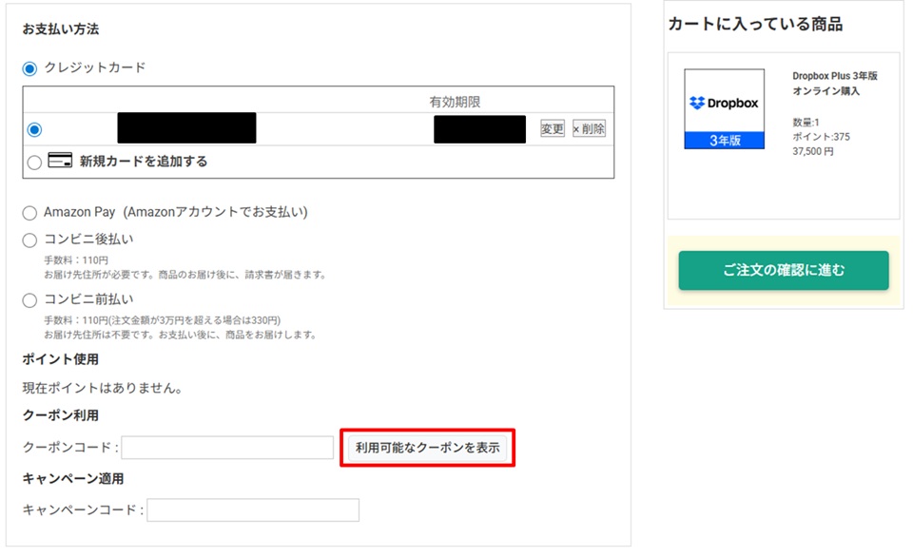Open the Dropbox product thumbnail image
913x557 pixels.
tap(724, 108)
